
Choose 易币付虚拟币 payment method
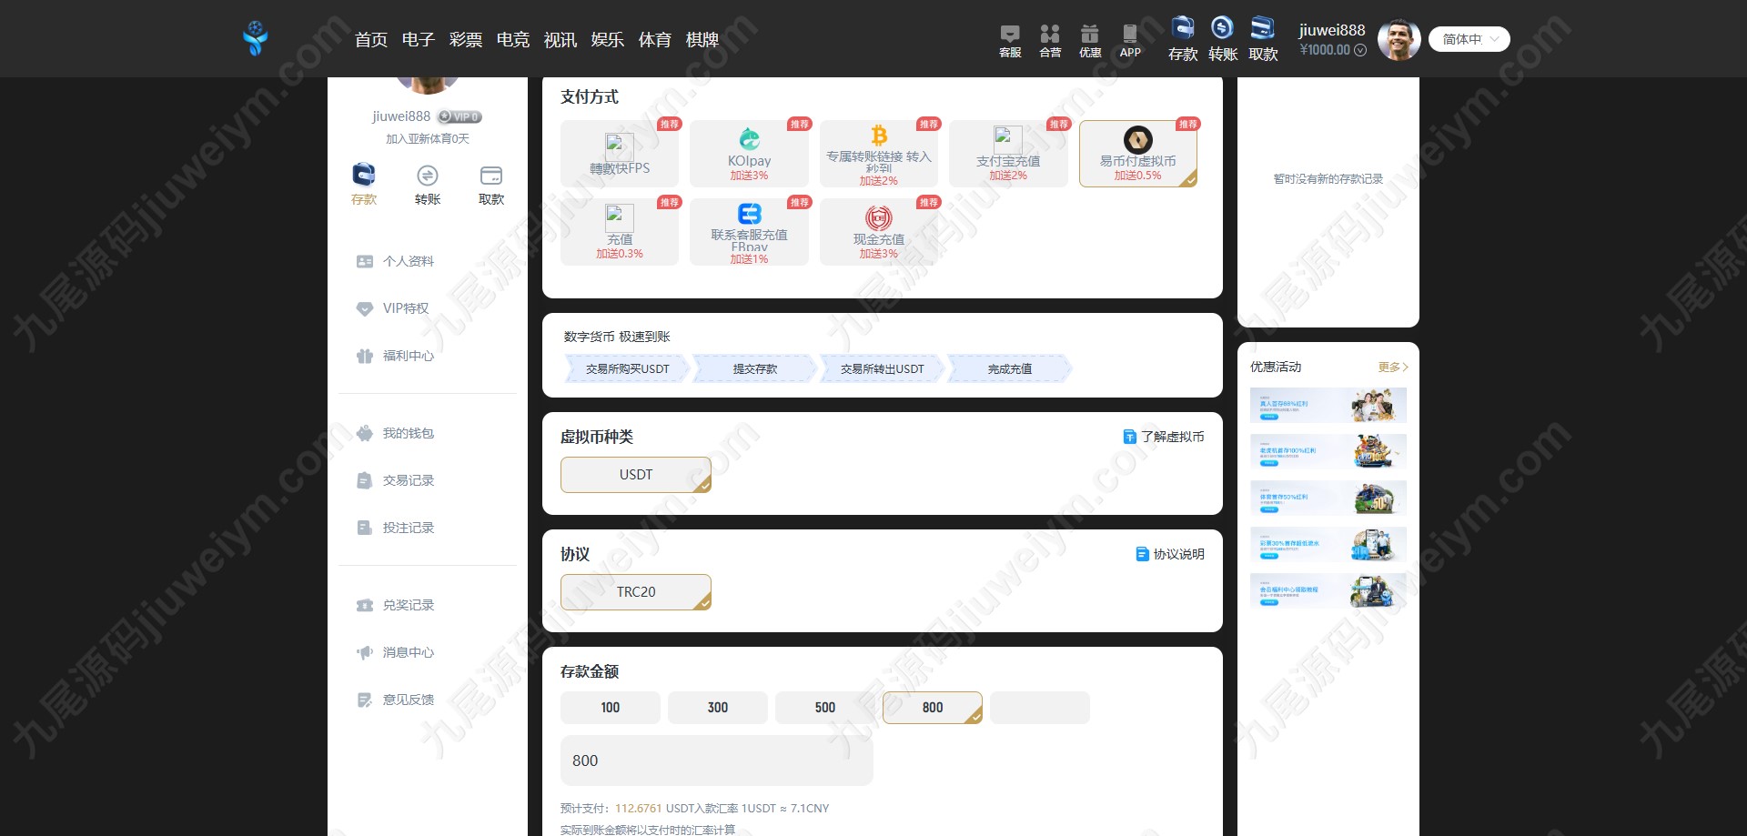1138,154
